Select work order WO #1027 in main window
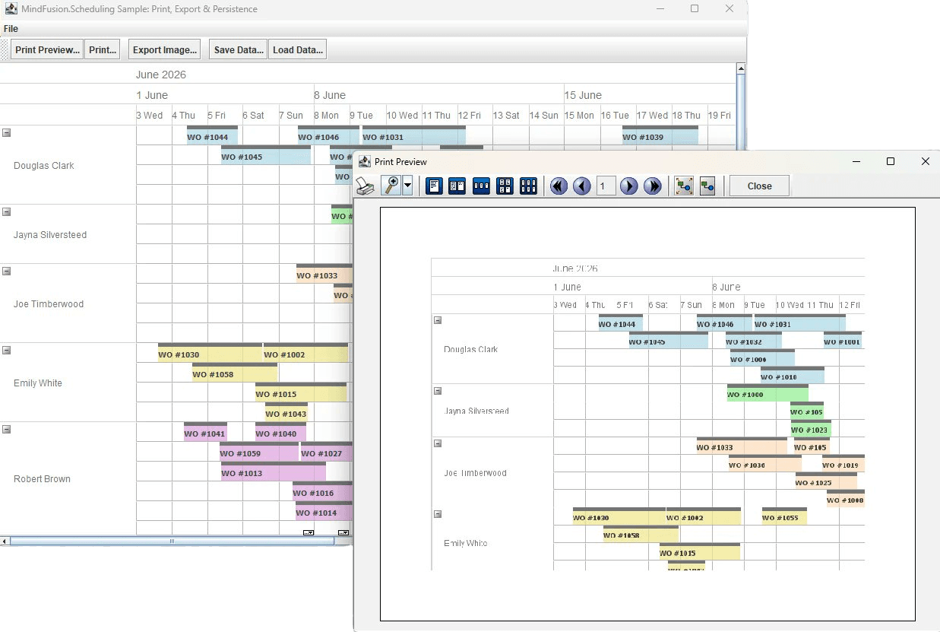Screen dimensions: 940x632 [x=327, y=453]
